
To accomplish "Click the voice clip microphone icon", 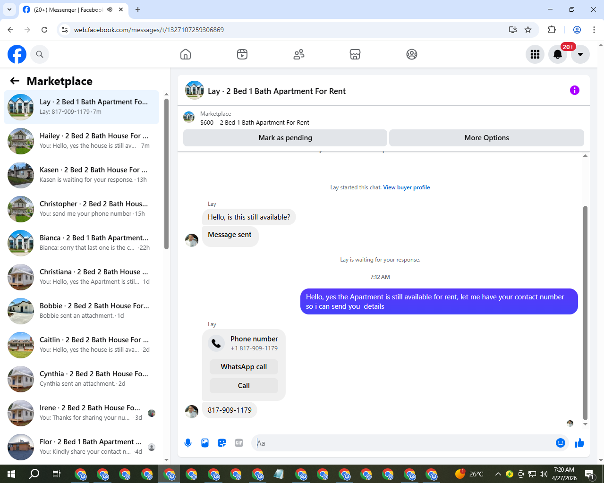I will (x=188, y=443).
